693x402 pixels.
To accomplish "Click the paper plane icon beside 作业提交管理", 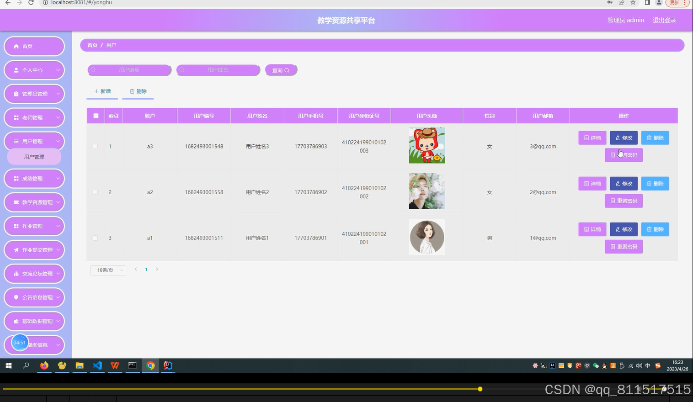I will pyautogui.click(x=16, y=250).
